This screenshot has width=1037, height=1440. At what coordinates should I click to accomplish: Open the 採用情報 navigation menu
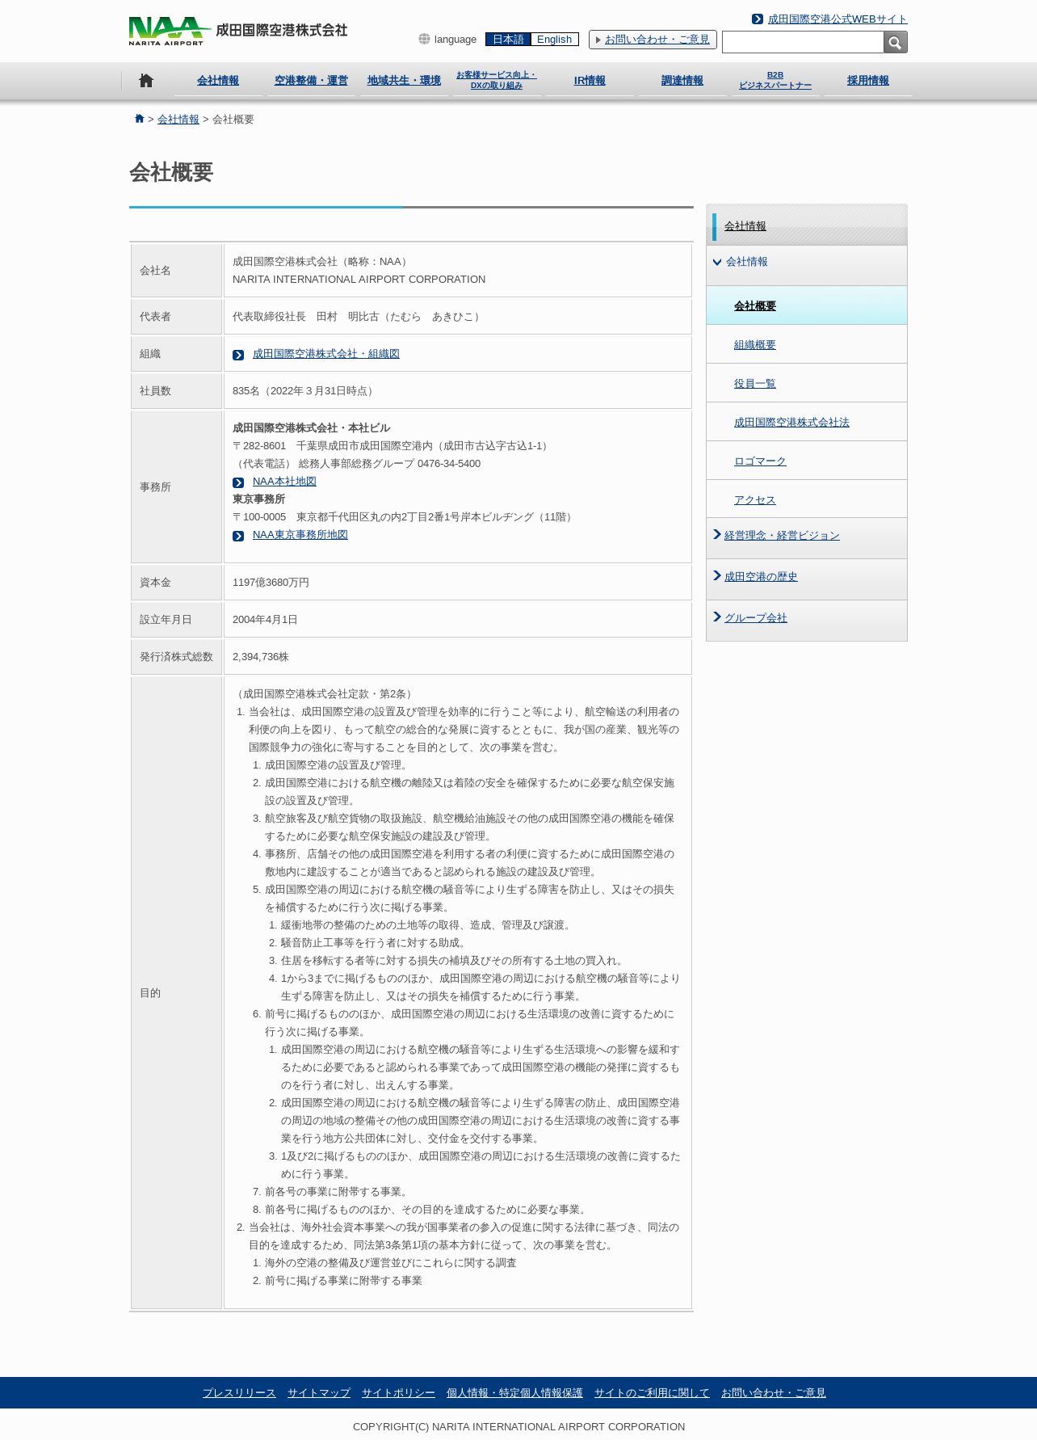868,81
